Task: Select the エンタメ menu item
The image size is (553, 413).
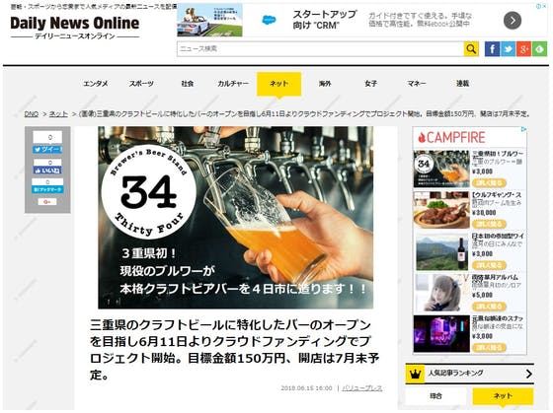Action: coord(96,84)
